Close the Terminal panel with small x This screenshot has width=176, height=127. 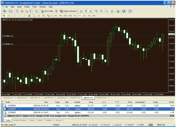(x=2, y=101)
